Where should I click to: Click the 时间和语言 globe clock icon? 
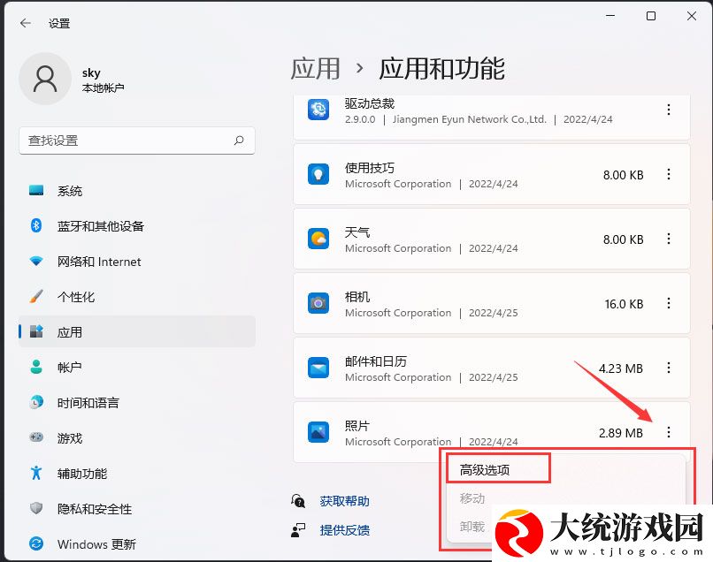point(36,402)
